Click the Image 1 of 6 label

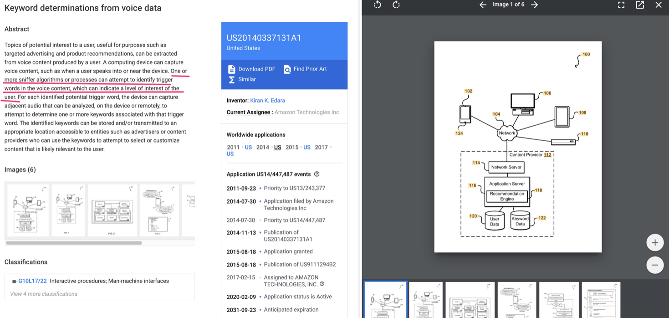508,5
